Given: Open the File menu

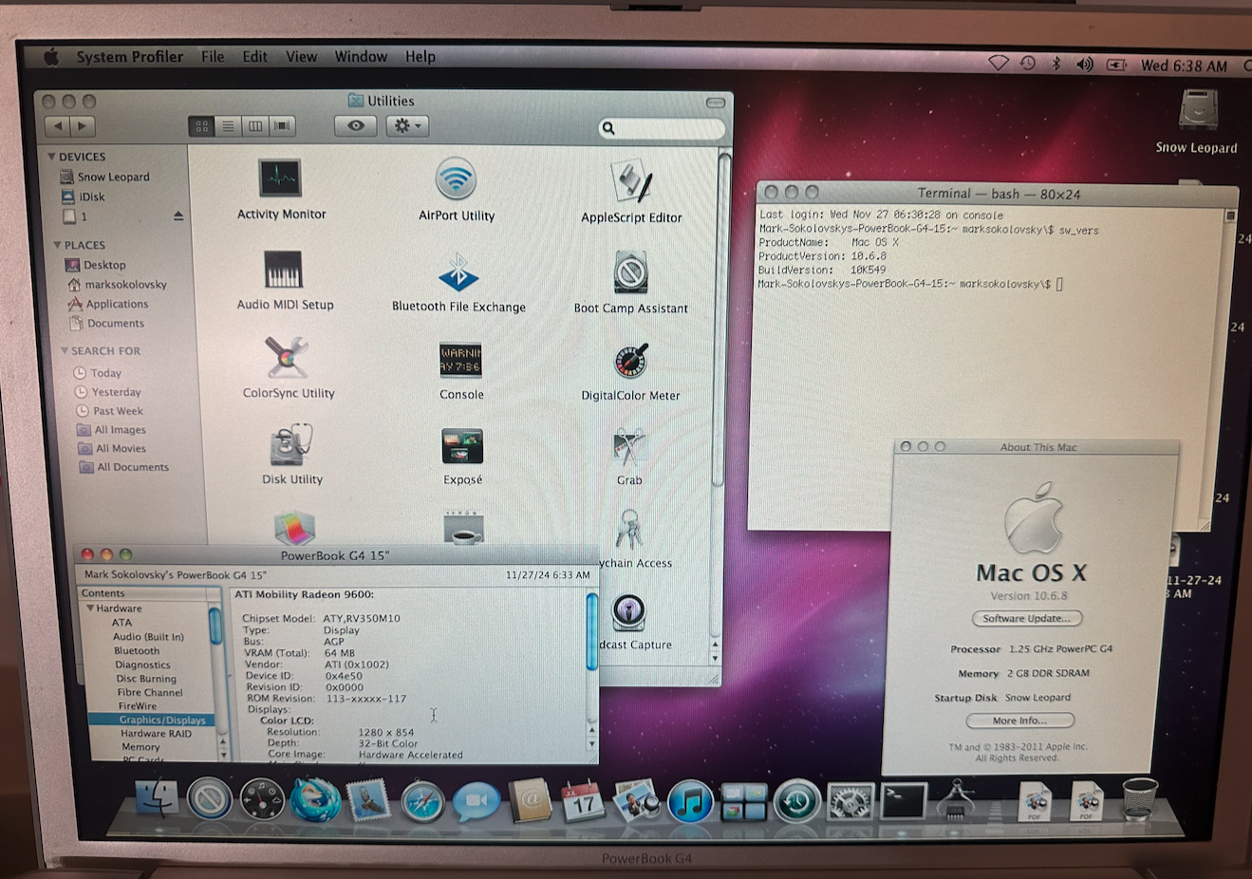Looking at the screenshot, I should coord(213,57).
